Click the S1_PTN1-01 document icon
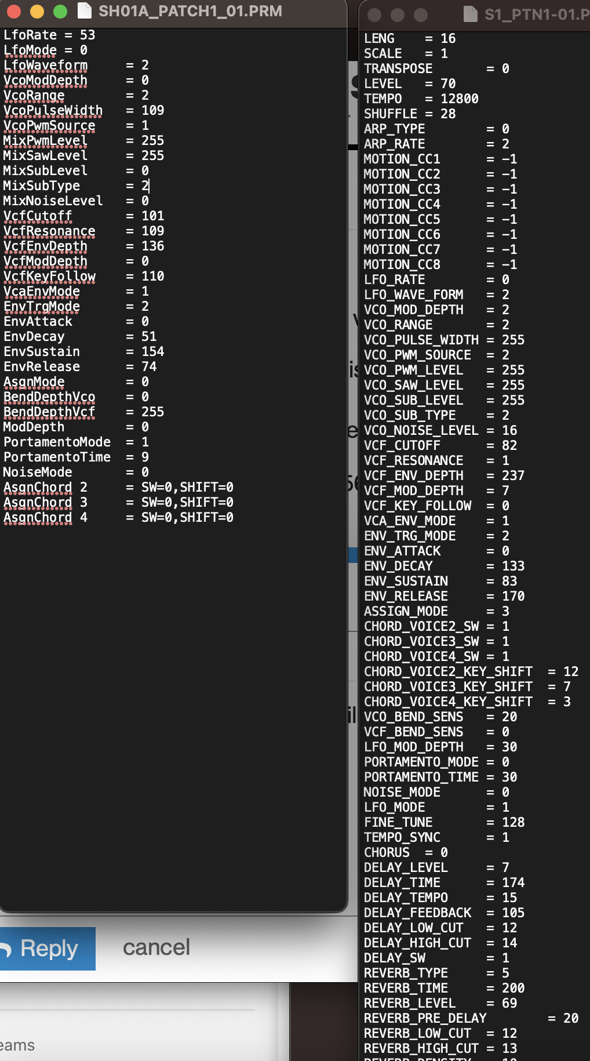The image size is (590, 1061). tap(471, 14)
